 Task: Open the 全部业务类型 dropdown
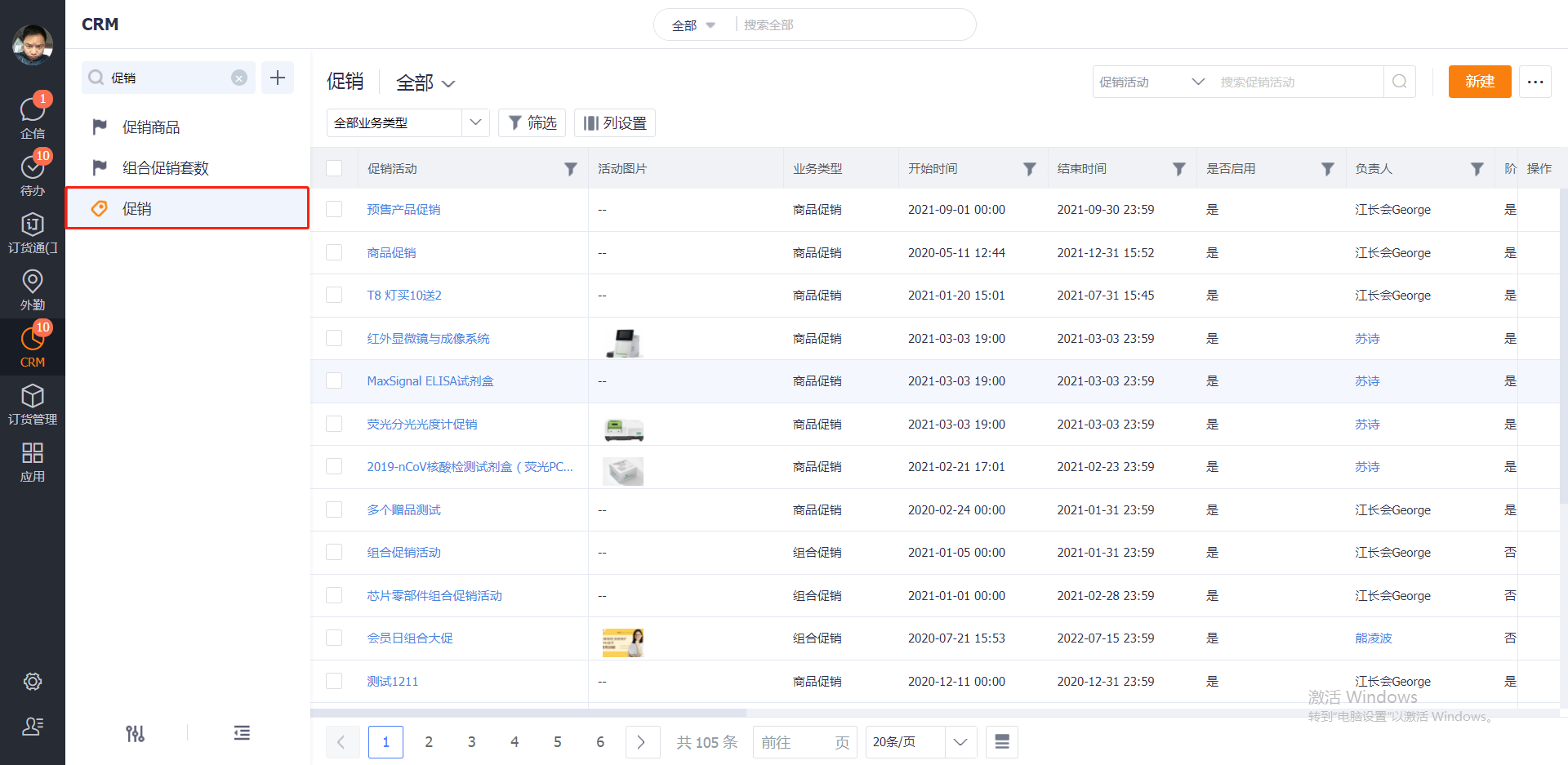[x=408, y=122]
